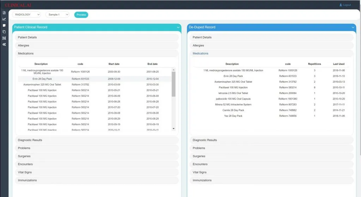Image resolution: width=361 pixels, height=197 pixels.
Task: Select palbociclib 100 MG Oral Capsule row
Action: click(x=271, y=99)
